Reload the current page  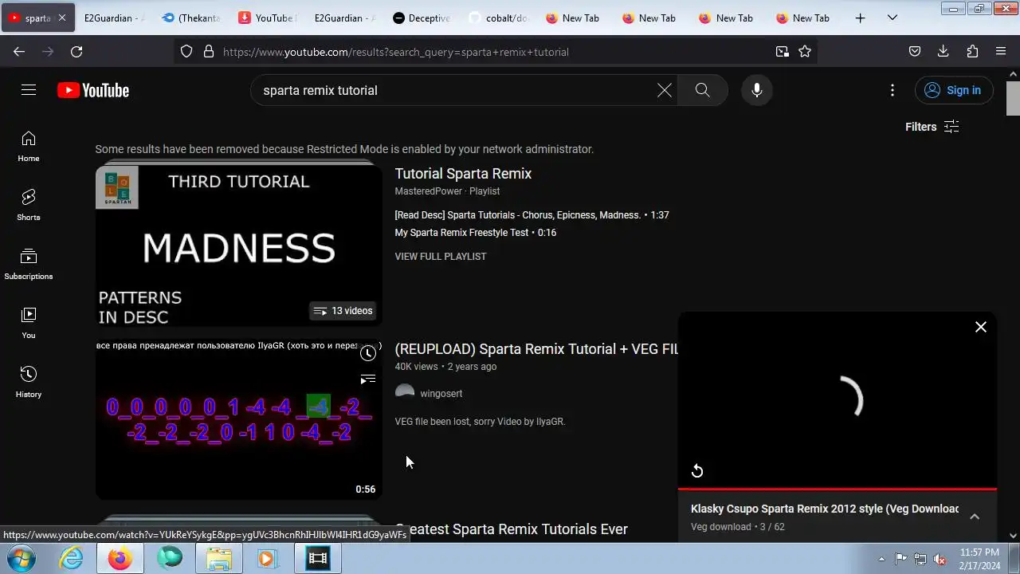pos(76,51)
